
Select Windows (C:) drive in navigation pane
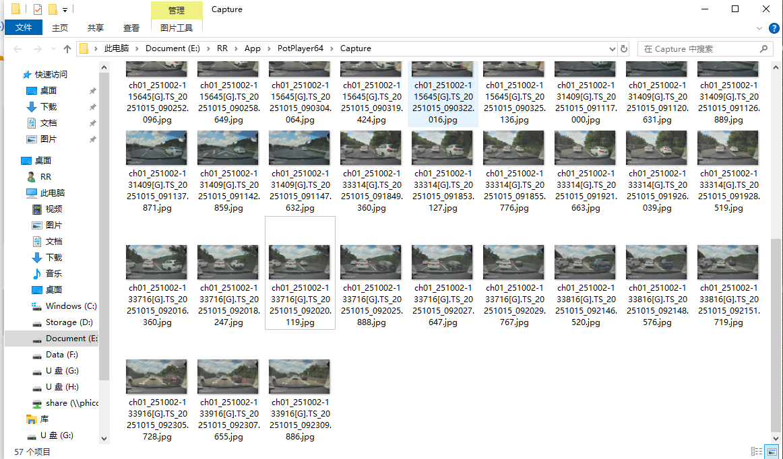pyautogui.click(x=71, y=306)
